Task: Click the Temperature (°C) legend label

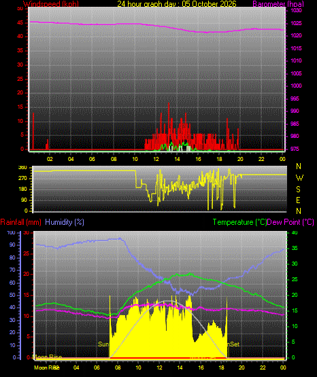Action: (239, 222)
